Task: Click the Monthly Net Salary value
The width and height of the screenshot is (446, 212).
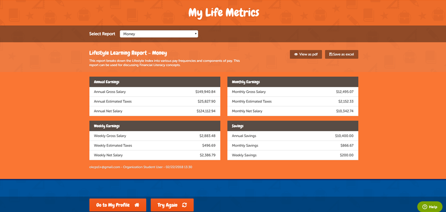Action: click(x=344, y=111)
